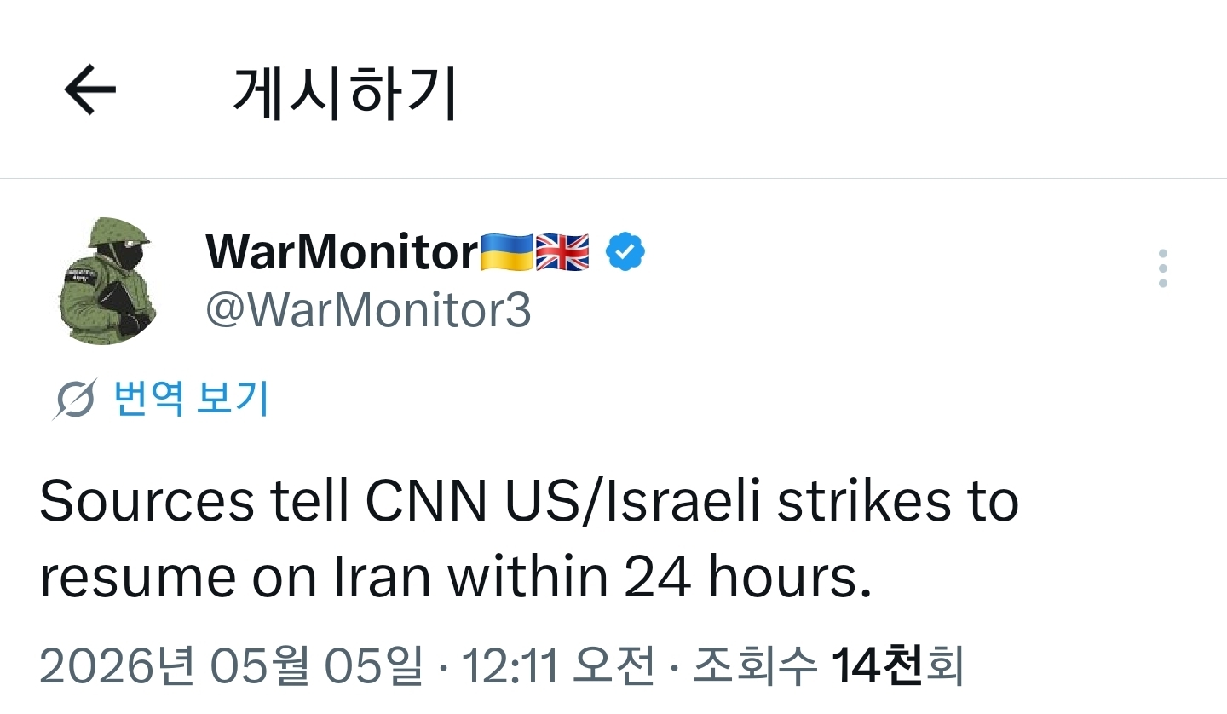
Task: Tap the bold 14천 views number
Action: point(878,666)
